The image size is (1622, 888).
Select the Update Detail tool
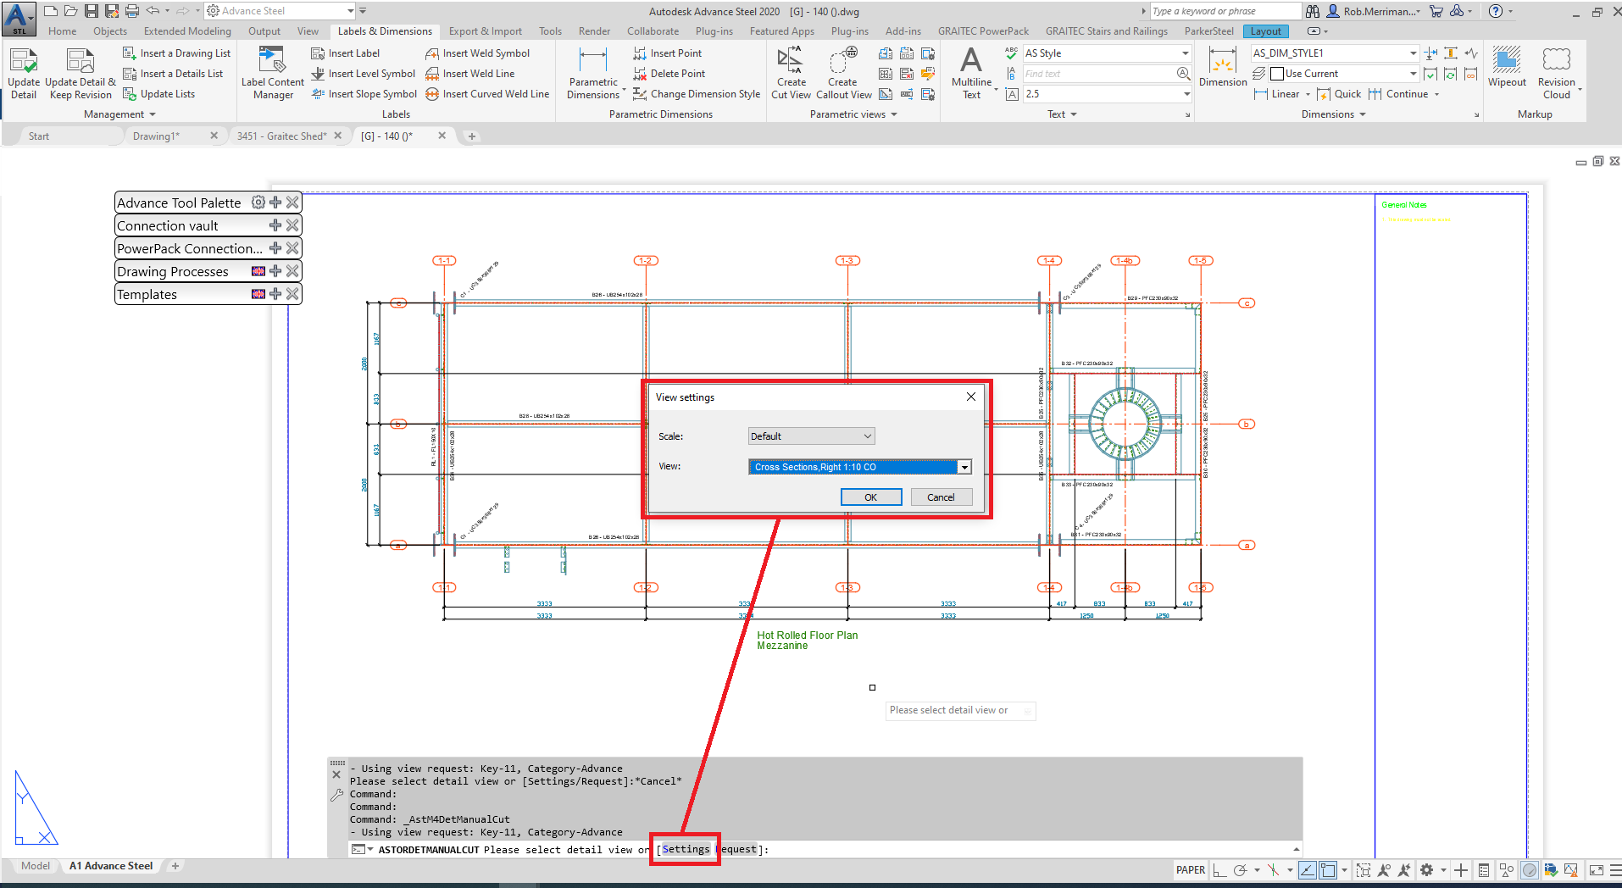(x=23, y=72)
